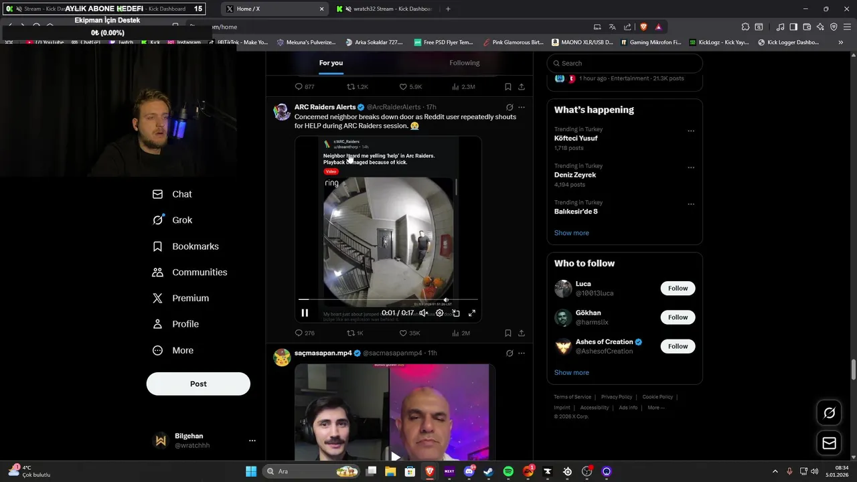This screenshot has width=857, height=482.
Task: Open more options for Balıkesir'de 8 trend
Action: pos(691,204)
